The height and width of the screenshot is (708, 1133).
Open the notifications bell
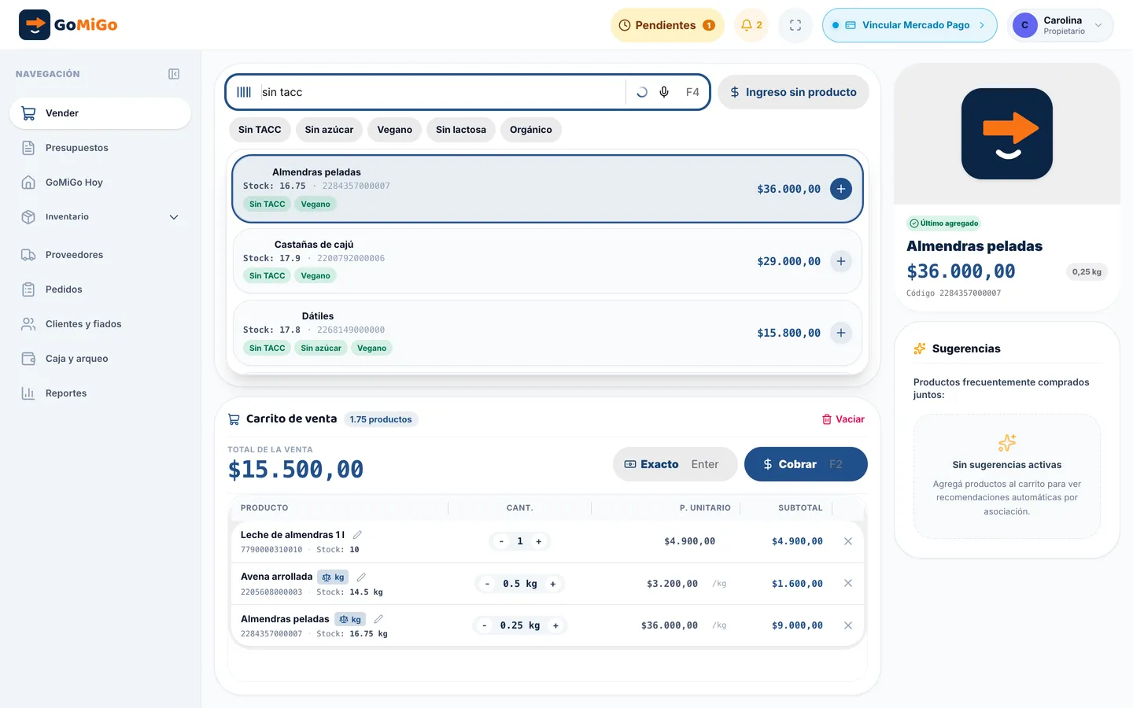click(x=751, y=25)
